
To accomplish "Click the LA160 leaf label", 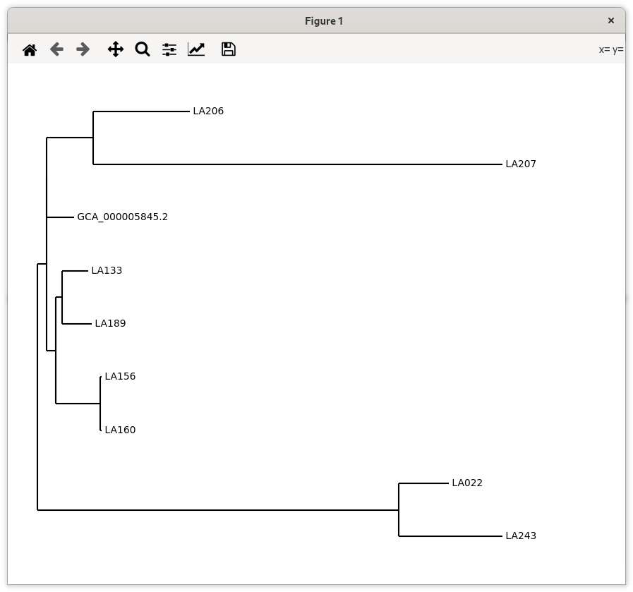I will 120,430.
